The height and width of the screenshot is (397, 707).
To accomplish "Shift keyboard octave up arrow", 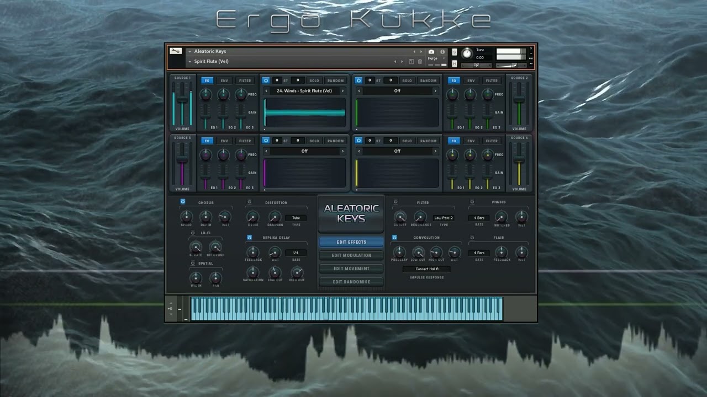I will [171, 303].
